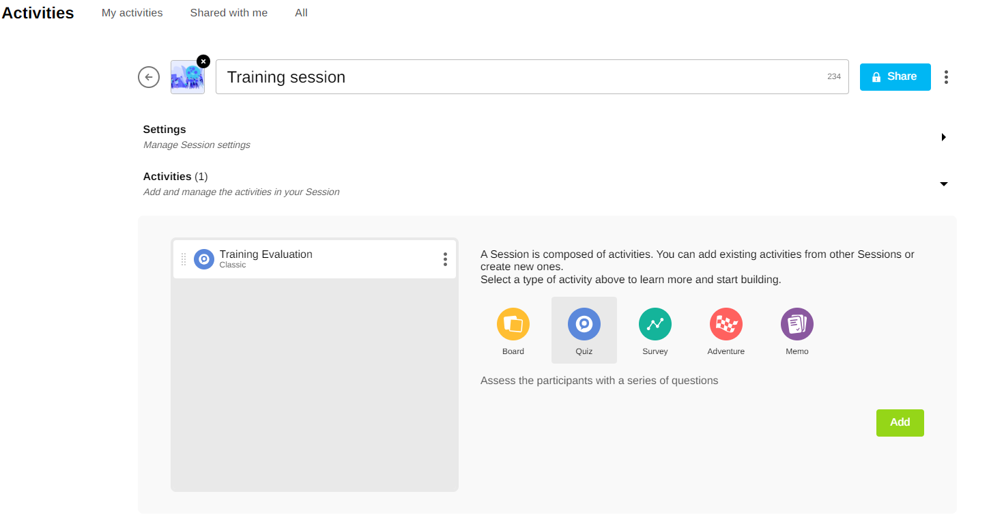1004x526 pixels.
Task: Pick the Adventure activity icon
Action: (726, 325)
